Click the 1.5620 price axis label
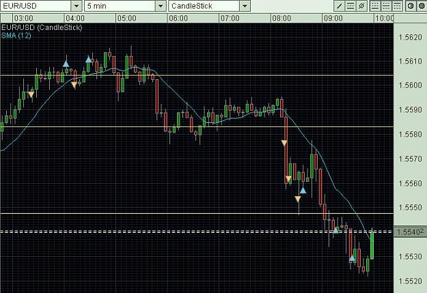Screen dimensions: 427x293 (x=411, y=37)
